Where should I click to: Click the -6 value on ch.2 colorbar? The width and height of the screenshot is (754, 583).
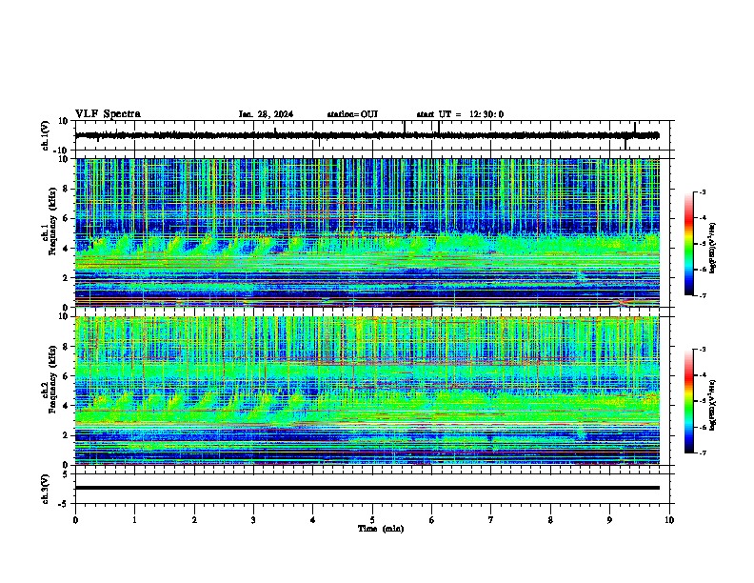click(x=703, y=427)
